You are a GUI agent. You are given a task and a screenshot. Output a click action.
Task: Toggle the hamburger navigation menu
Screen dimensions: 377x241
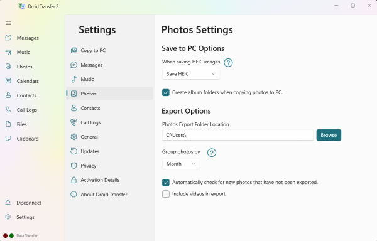8,23
